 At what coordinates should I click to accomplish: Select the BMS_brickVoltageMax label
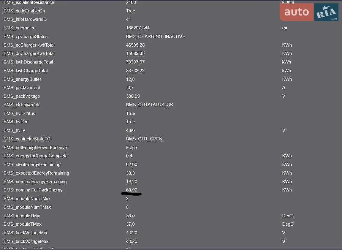[x=26, y=241]
